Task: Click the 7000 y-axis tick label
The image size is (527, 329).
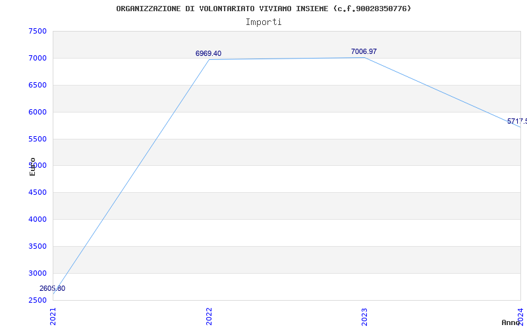Action: tap(38, 58)
